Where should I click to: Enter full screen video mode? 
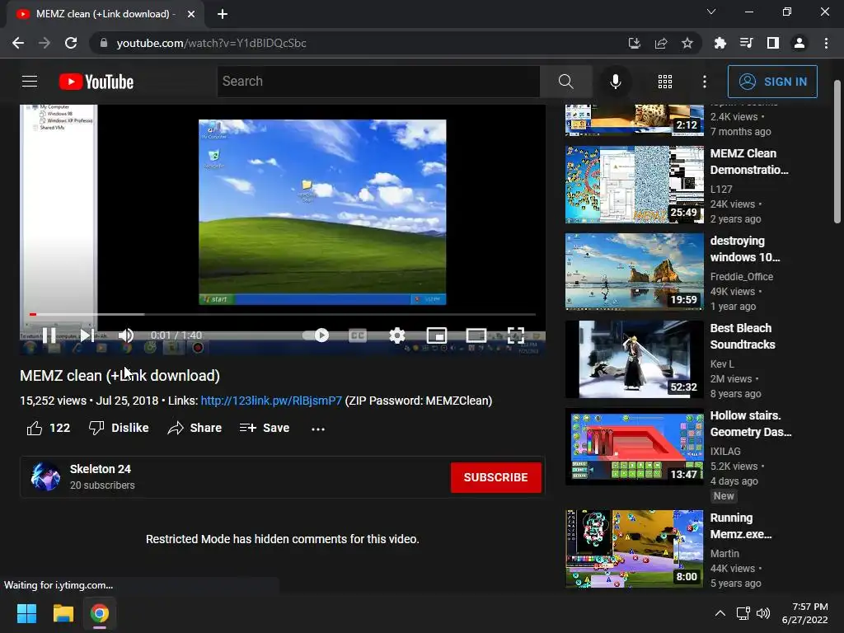[x=516, y=335]
